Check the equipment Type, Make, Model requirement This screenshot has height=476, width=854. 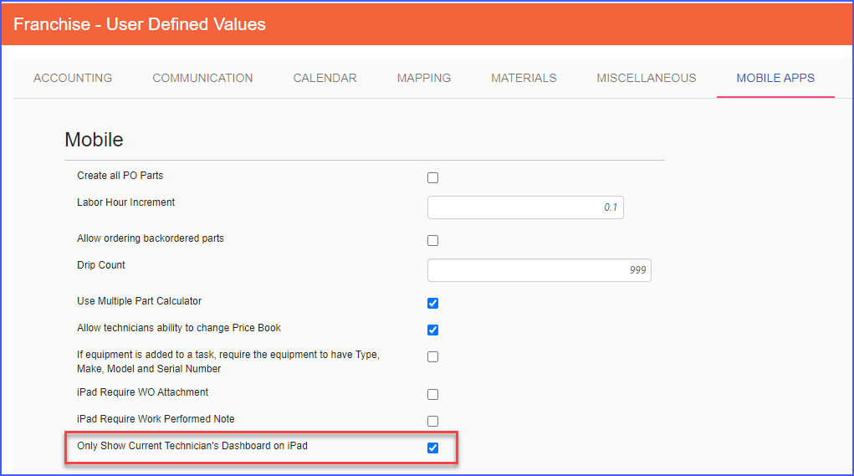tap(433, 356)
